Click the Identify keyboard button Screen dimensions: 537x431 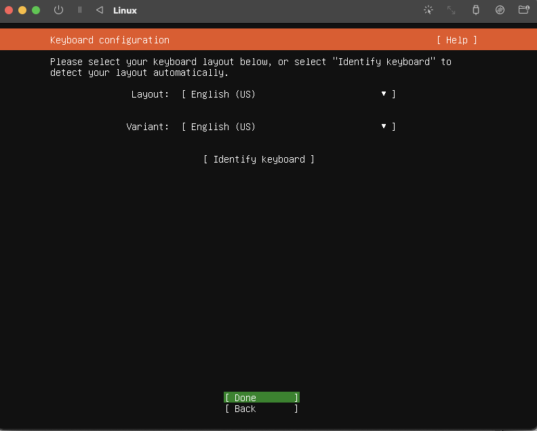pos(259,159)
